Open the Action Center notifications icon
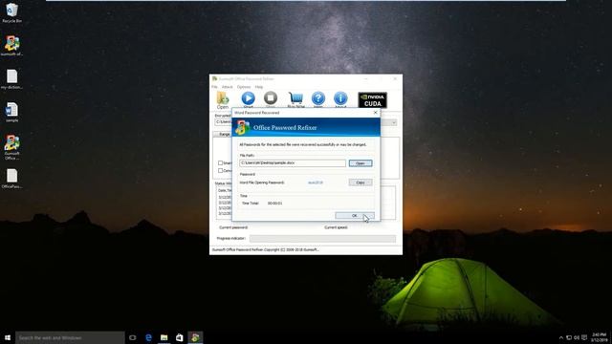The height and width of the screenshot is (344, 612). pyautogui.click(x=584, y=337)
